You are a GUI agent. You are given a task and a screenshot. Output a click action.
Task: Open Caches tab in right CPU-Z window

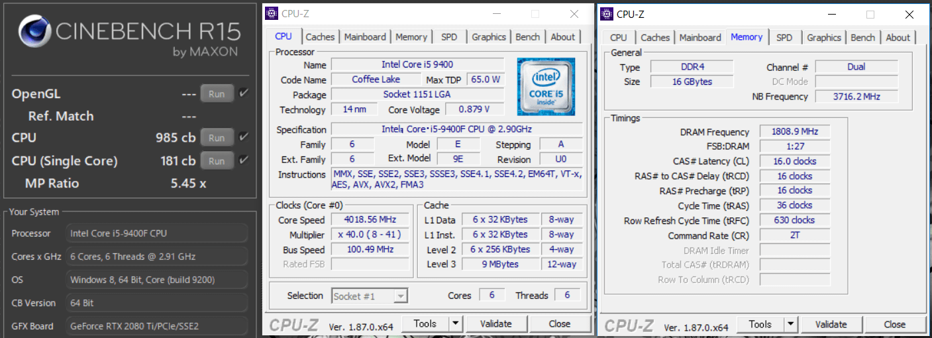coord(656,38)
